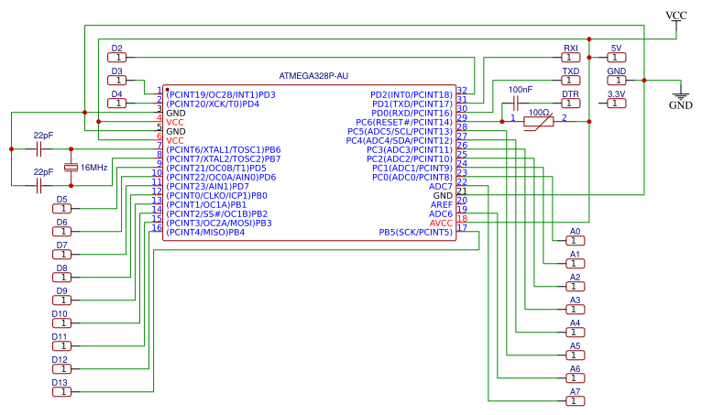Click the D9 connector pad

tap(61, 300)
